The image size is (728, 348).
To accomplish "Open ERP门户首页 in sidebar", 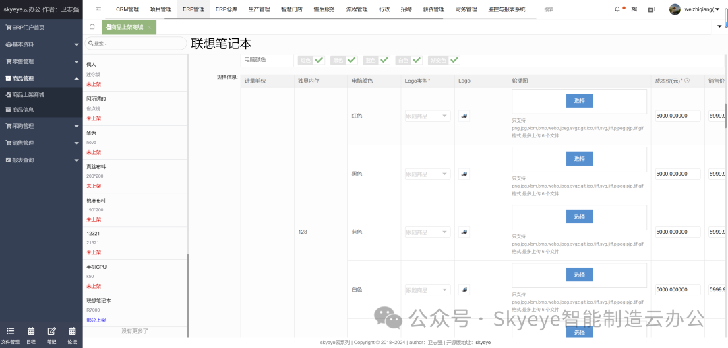I will coord(41,28).
